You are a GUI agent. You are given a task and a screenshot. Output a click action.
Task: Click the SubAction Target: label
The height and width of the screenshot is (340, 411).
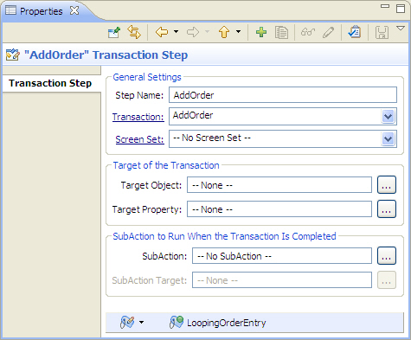pyautogui.click(x=150, y=280)
